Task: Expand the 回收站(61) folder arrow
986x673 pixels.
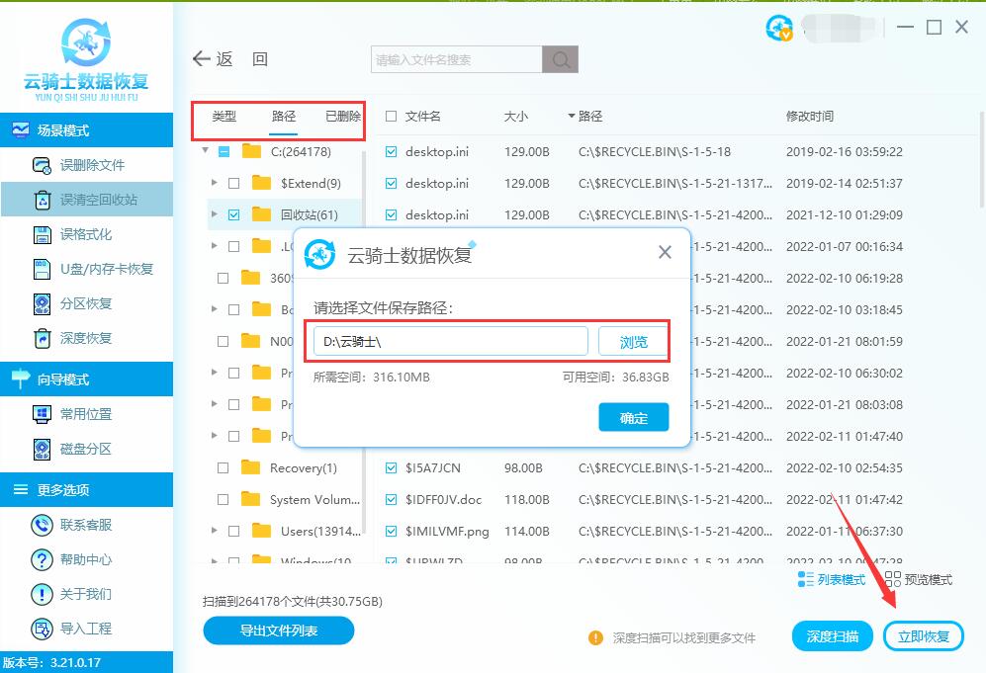Action: [x=215, y=214]
